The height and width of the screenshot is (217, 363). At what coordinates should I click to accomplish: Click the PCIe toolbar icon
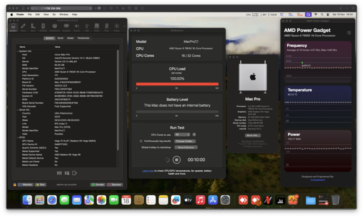pyautogui.click(x=107, y=27)
